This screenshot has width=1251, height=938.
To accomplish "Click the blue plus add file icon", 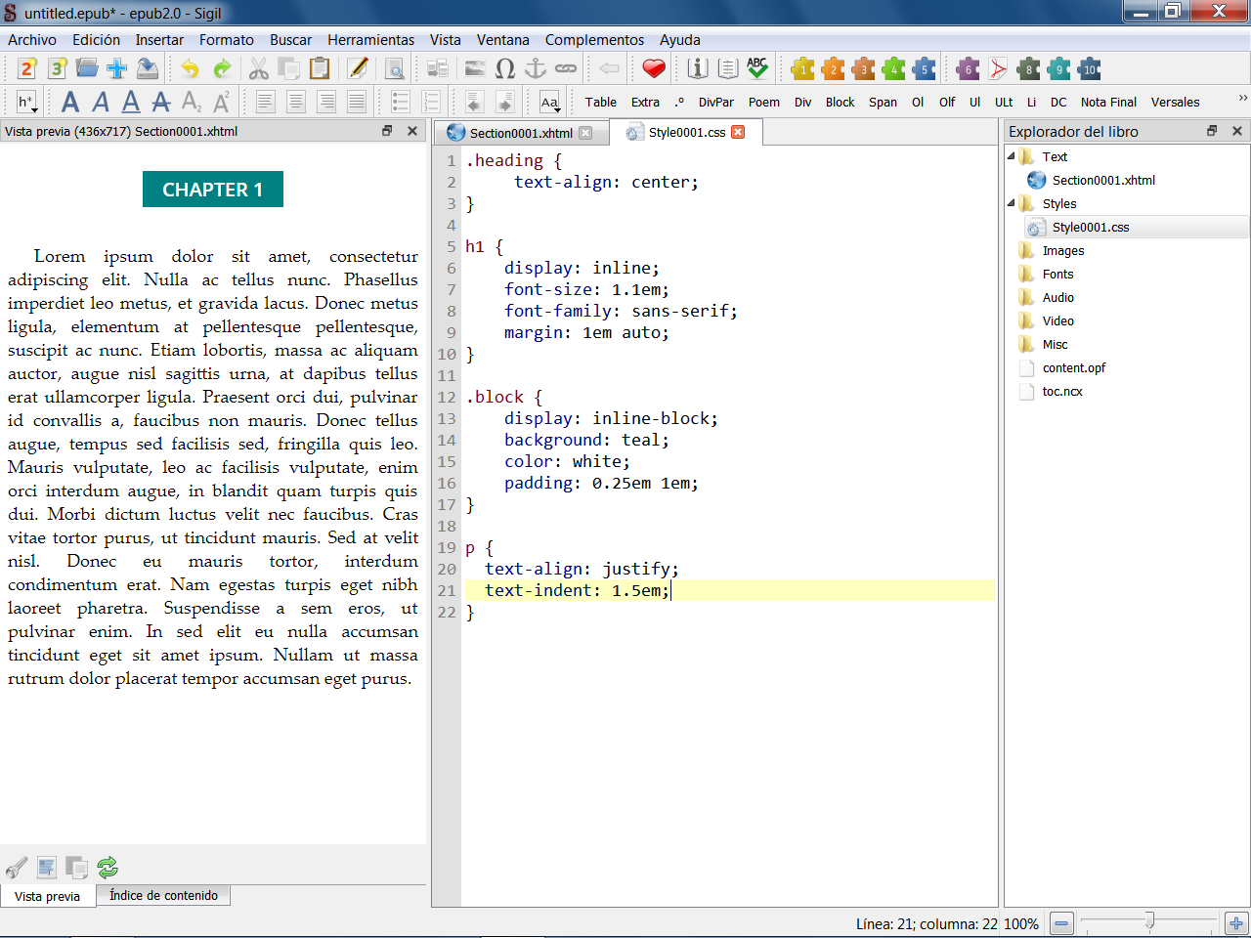I will click(117, 68).
